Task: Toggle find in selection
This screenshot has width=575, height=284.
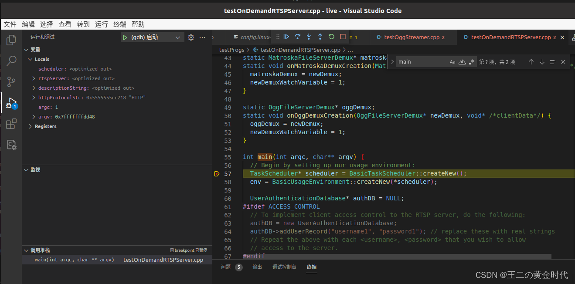Action: pyautogui.click(x=552, y=62)
